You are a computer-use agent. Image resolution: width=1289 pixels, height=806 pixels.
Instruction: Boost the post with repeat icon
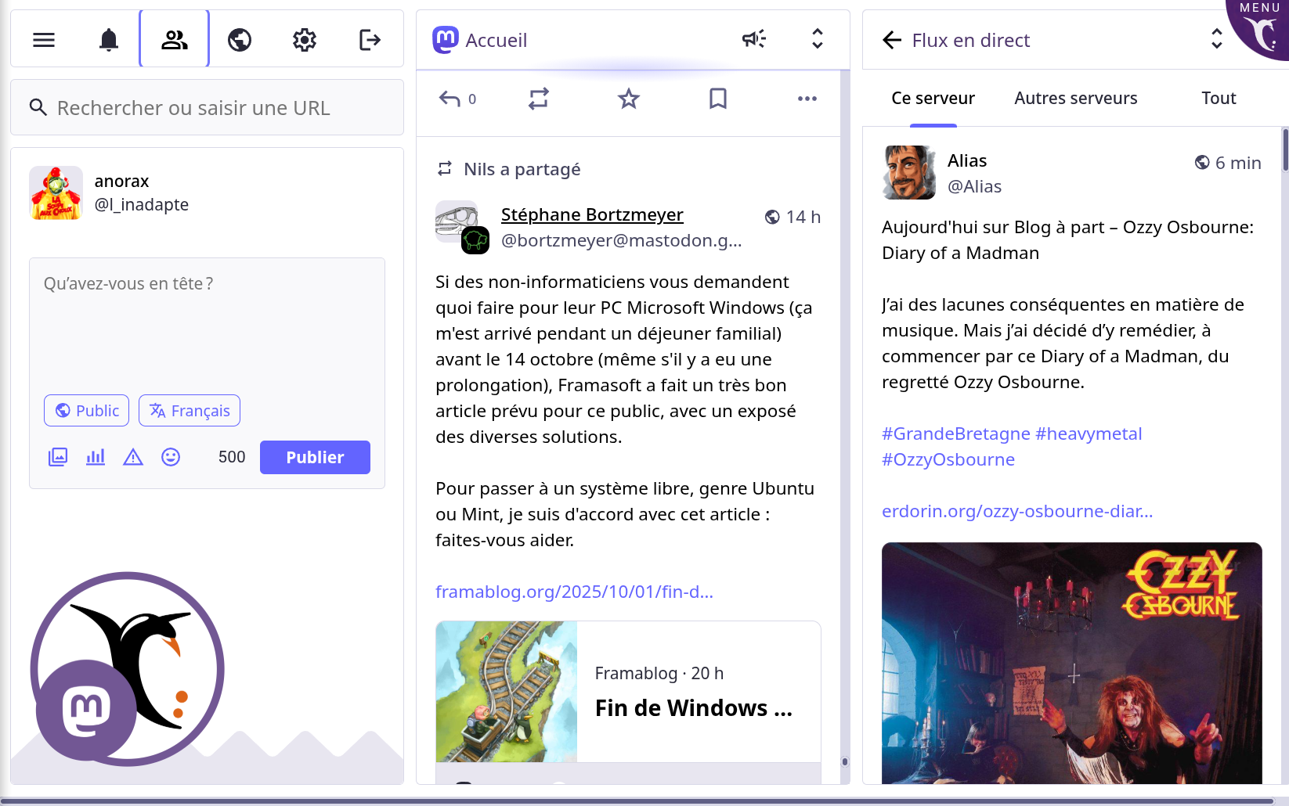tap(539, 99)
